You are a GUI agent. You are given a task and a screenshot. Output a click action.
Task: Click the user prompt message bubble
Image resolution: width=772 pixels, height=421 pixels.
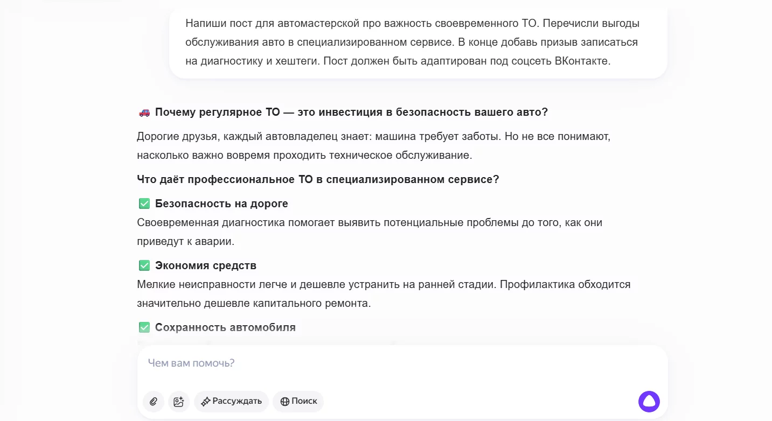point(418,43)
